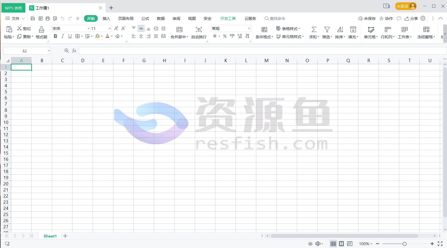The width and height of the screenshot is (447, 248).
Task: Click the undo arrow icon
Action: pyautogui.click(x=63, y=18)
